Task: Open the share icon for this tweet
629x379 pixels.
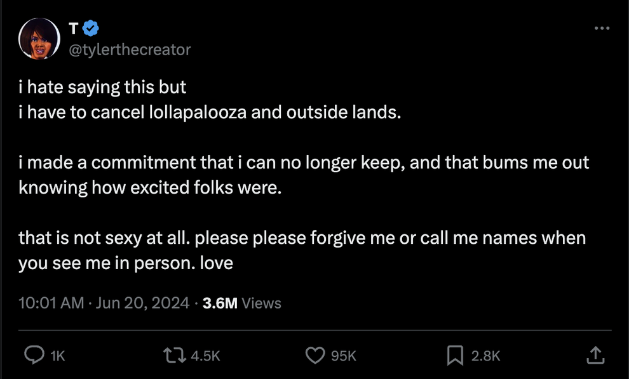Action: click(x=595, y=356)
